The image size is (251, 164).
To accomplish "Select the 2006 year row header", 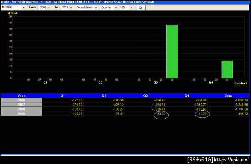I will pos(21,100).
